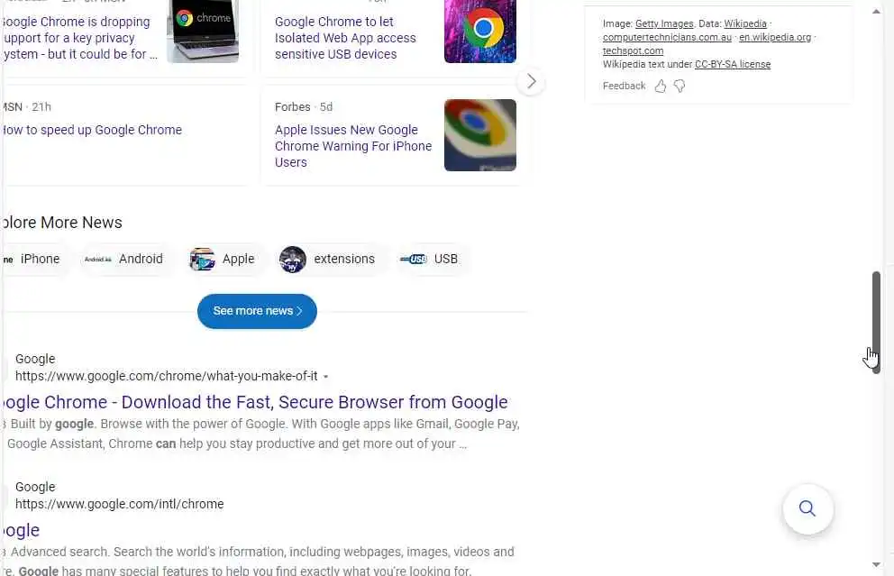Click the Getty Images credit link
The height and width of the screenshot is (576, 894).
pyautogui.click(x=664, y=24)
